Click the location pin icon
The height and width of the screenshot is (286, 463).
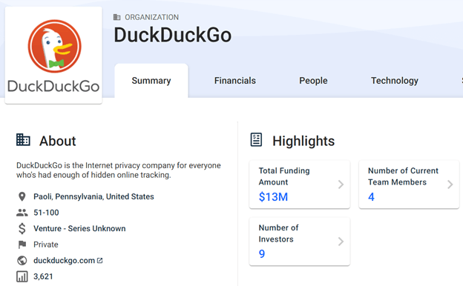[x=22, y=196]
